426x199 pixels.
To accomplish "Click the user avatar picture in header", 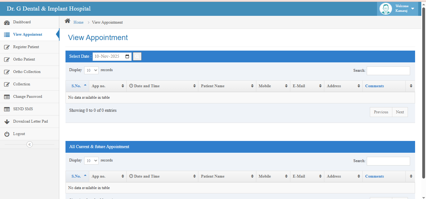I will click(385, 9).
